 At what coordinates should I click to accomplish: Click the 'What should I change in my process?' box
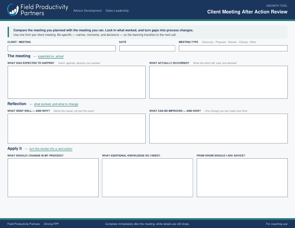pos(53,177)
